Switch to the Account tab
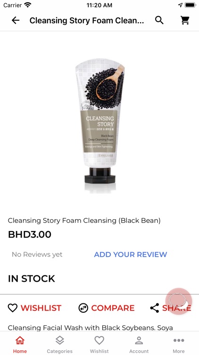 tap(139, 343)
